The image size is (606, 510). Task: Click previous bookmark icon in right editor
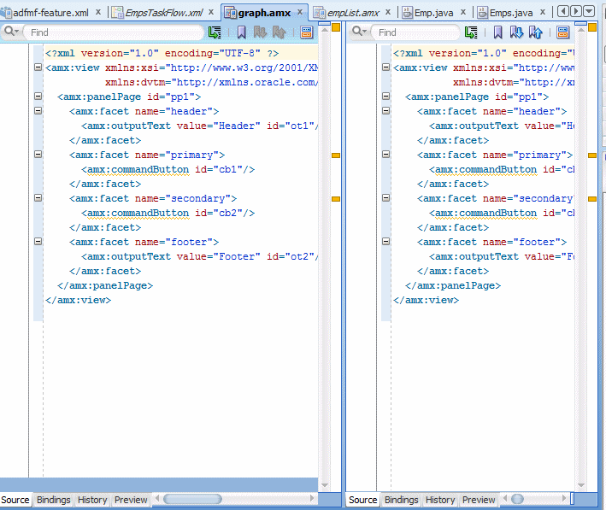(535, 32)
